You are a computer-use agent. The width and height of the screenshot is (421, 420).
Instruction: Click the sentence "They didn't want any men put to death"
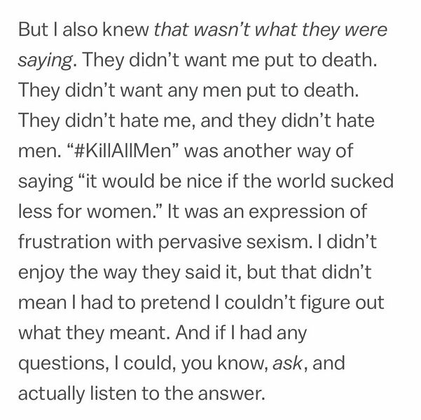[188, 90]
